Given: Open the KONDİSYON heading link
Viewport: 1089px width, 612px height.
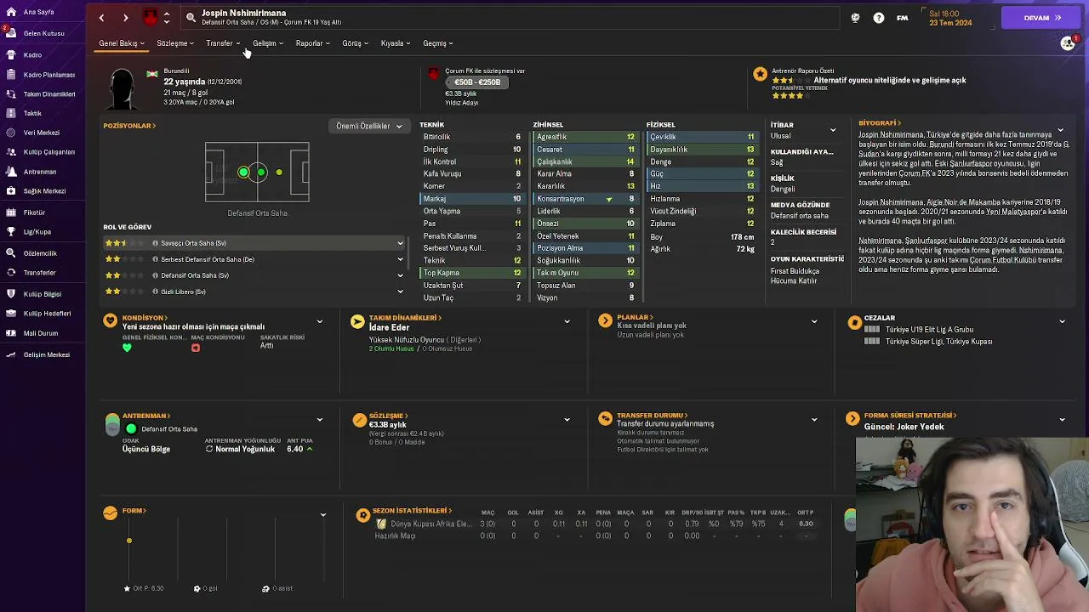Looking at the screenshot, I should pos(145,318).
